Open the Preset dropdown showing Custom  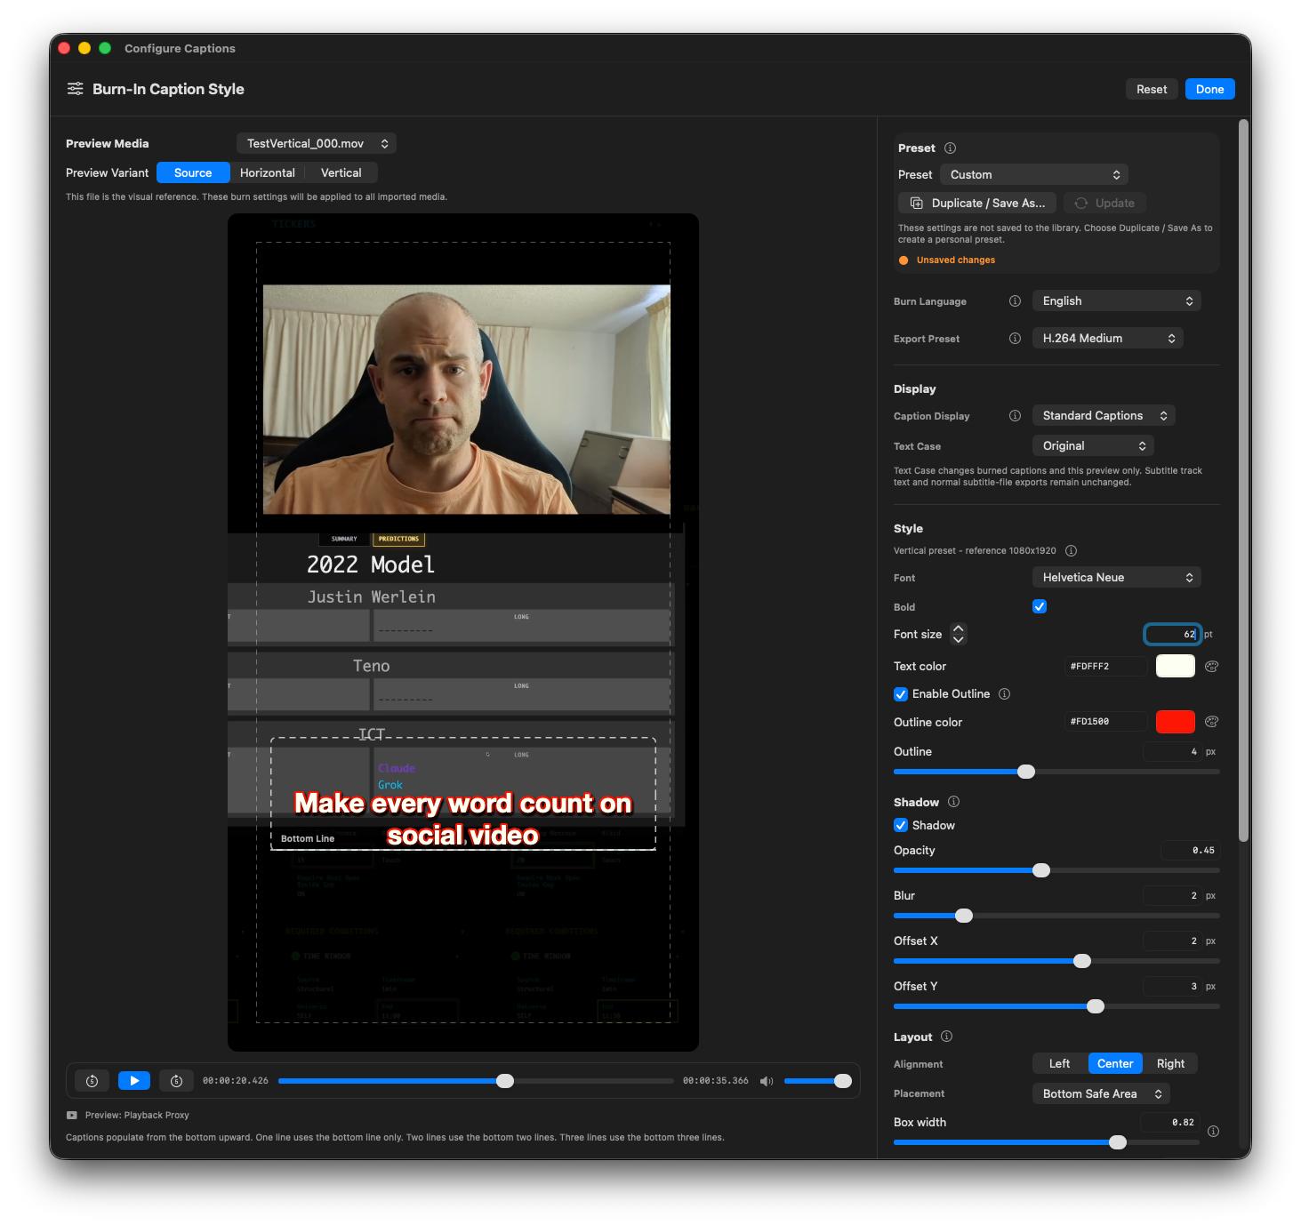coord(1034,175)
